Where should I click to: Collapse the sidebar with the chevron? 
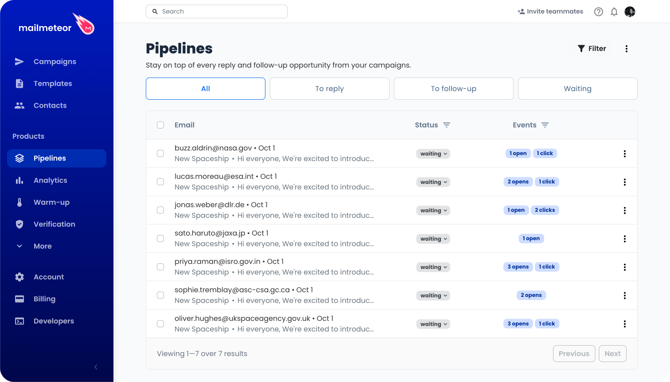(x=96, y=367)
